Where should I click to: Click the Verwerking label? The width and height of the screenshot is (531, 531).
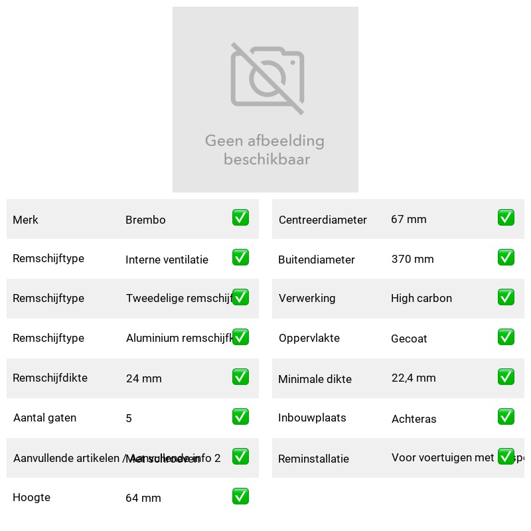click(x=307, y=298)
